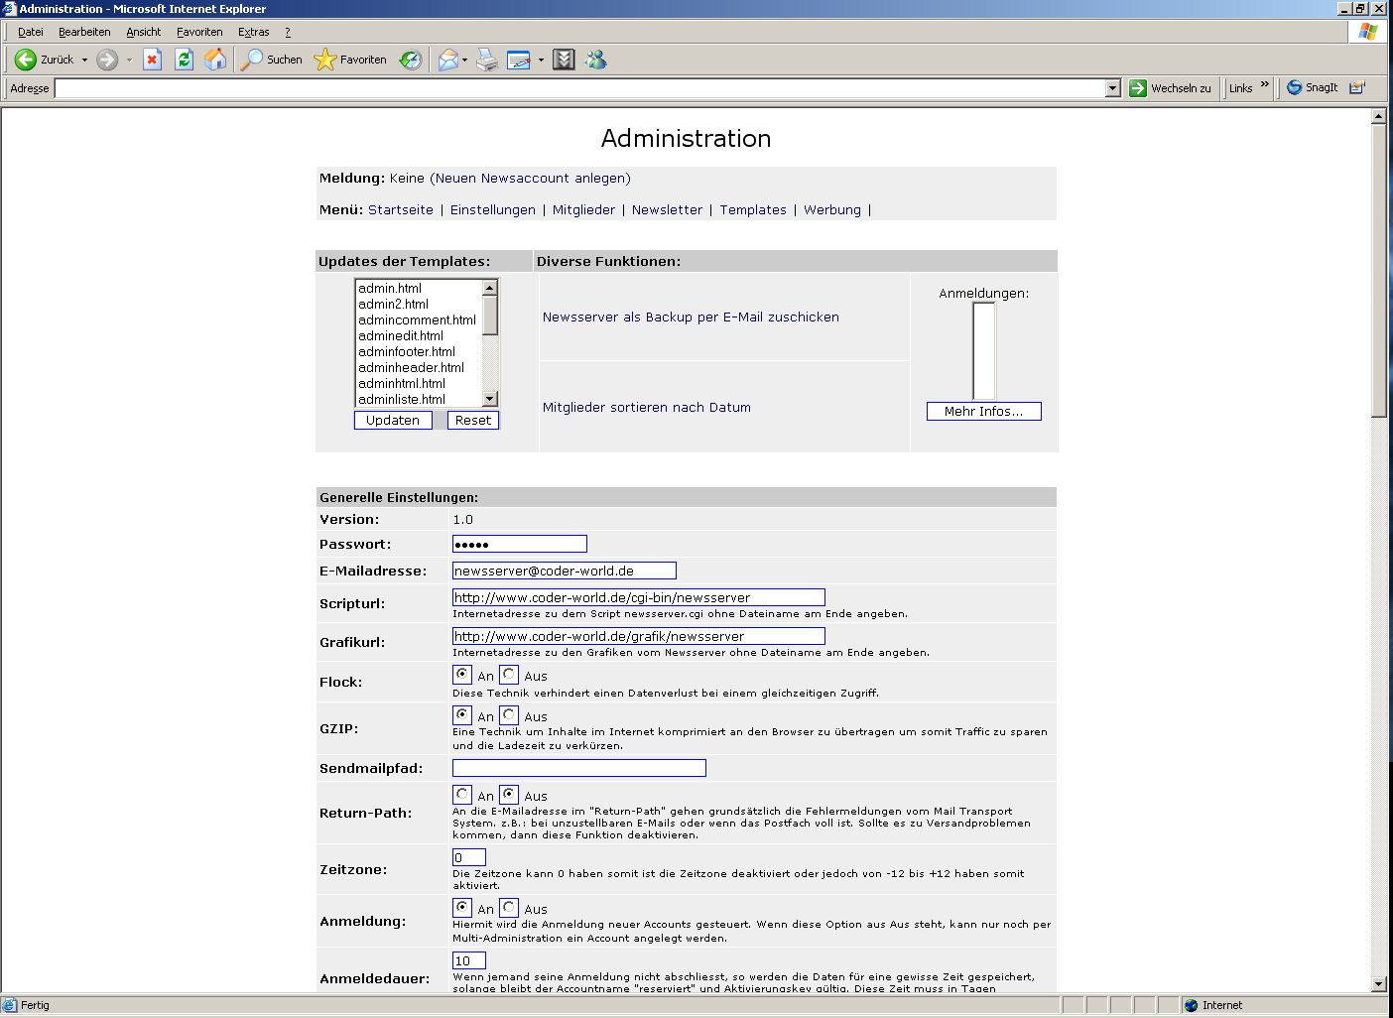Print page with printer icon
This screenshot has width=1393, height=1018.
pyautogui.click(x=486, y=60)
